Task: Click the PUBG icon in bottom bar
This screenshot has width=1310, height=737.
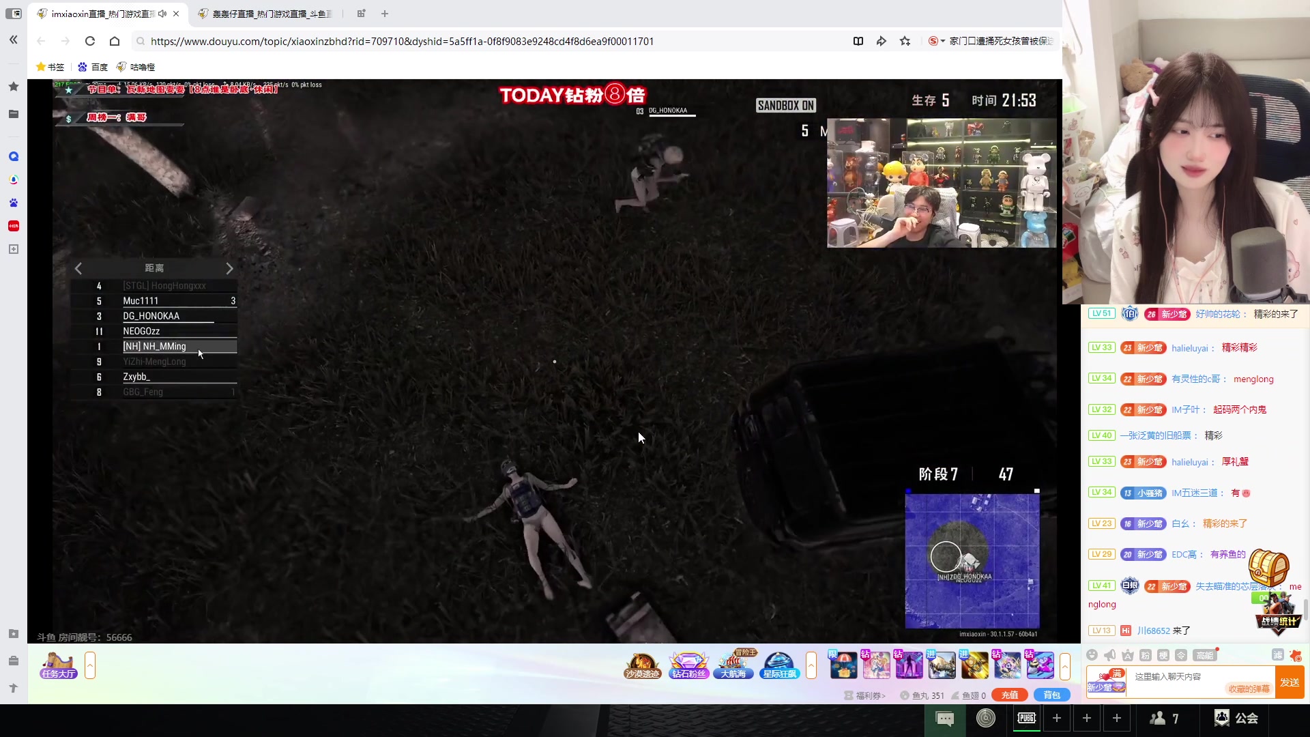Action: coord(1027,718)
